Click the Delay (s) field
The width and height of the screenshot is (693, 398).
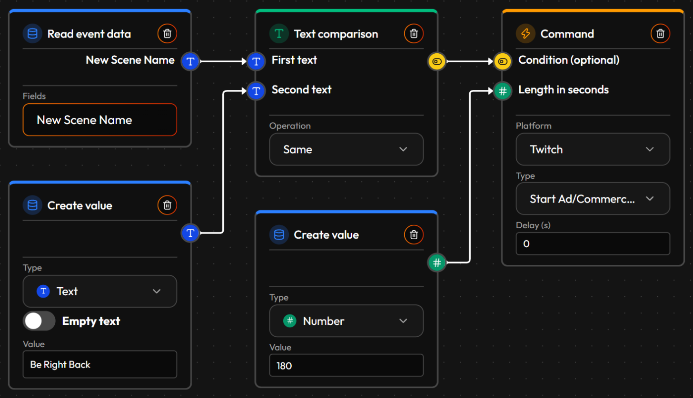tap(593, 244)
